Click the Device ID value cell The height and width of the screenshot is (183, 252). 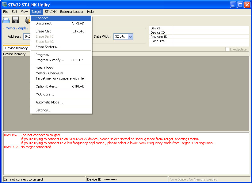(210, 32)
